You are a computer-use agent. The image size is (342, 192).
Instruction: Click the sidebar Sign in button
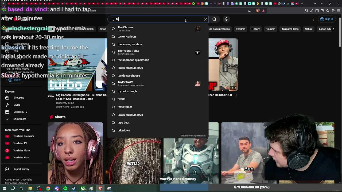[x=15, y=80]
